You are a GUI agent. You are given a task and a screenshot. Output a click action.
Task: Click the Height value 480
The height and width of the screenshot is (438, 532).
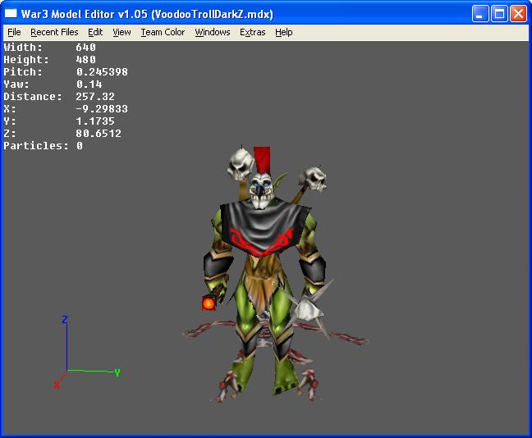[x=85, y=60]
